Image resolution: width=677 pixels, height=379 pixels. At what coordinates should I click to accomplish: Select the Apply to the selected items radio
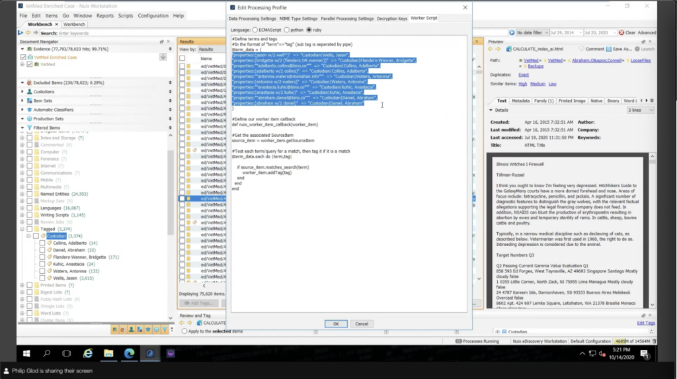(x=184, y=331)
